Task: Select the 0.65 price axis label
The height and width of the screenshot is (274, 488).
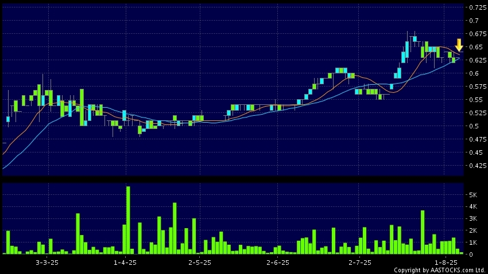Action: [476, 47]
